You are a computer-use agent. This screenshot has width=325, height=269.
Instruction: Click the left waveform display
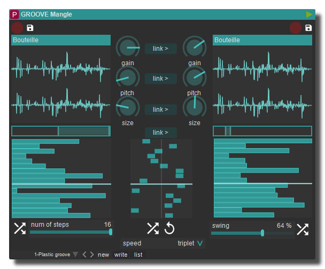pyautogui.click(x=60, y=84)
